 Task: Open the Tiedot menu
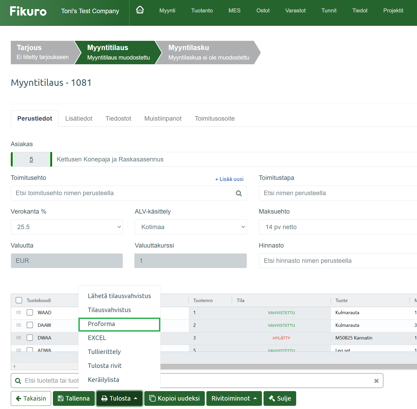360,11
